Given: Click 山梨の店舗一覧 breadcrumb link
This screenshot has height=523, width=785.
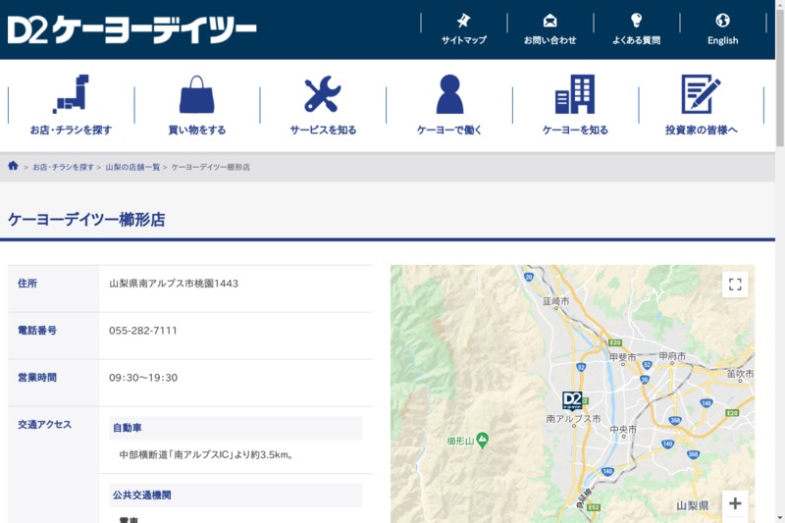Looking at the screenshot, I should pyautogui.click(x=132, y=168).
